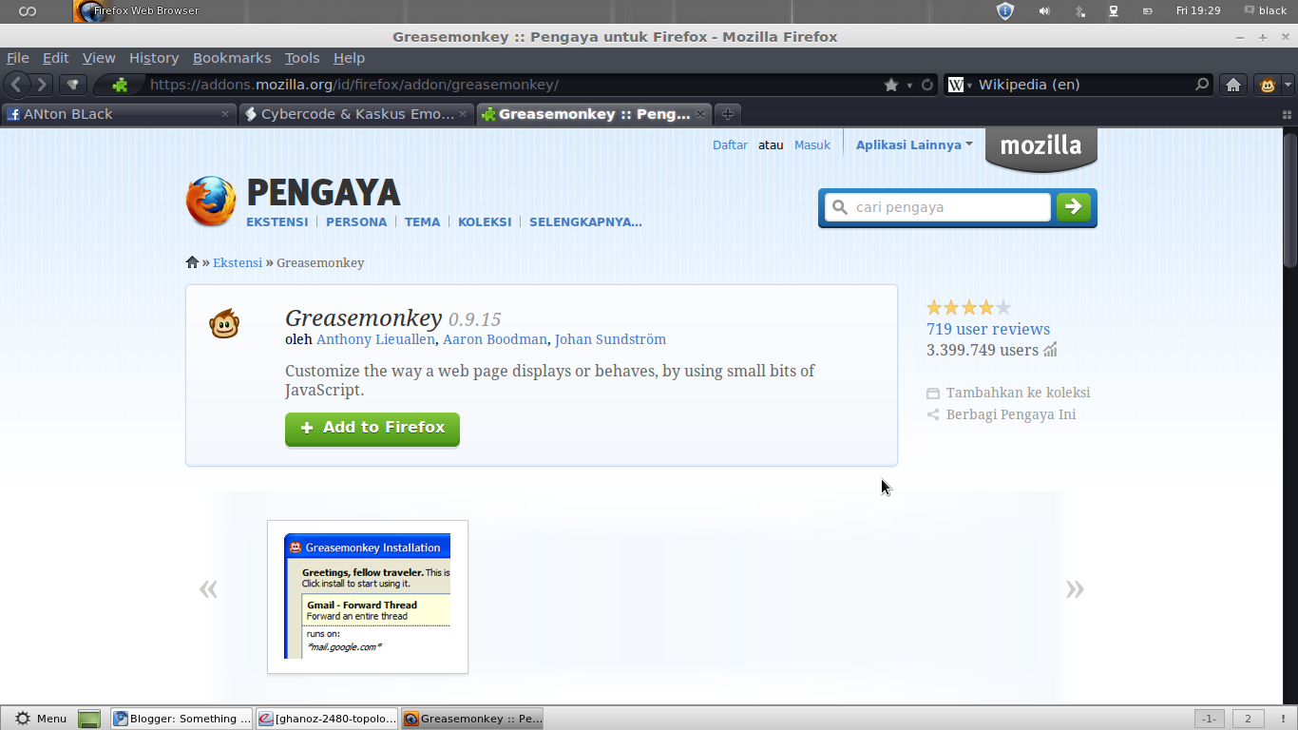Viewport: 1298px width, 730px height.
Task: Click Berbagi Pengaya Ini share option
Action: click(x=1002, y=414)
